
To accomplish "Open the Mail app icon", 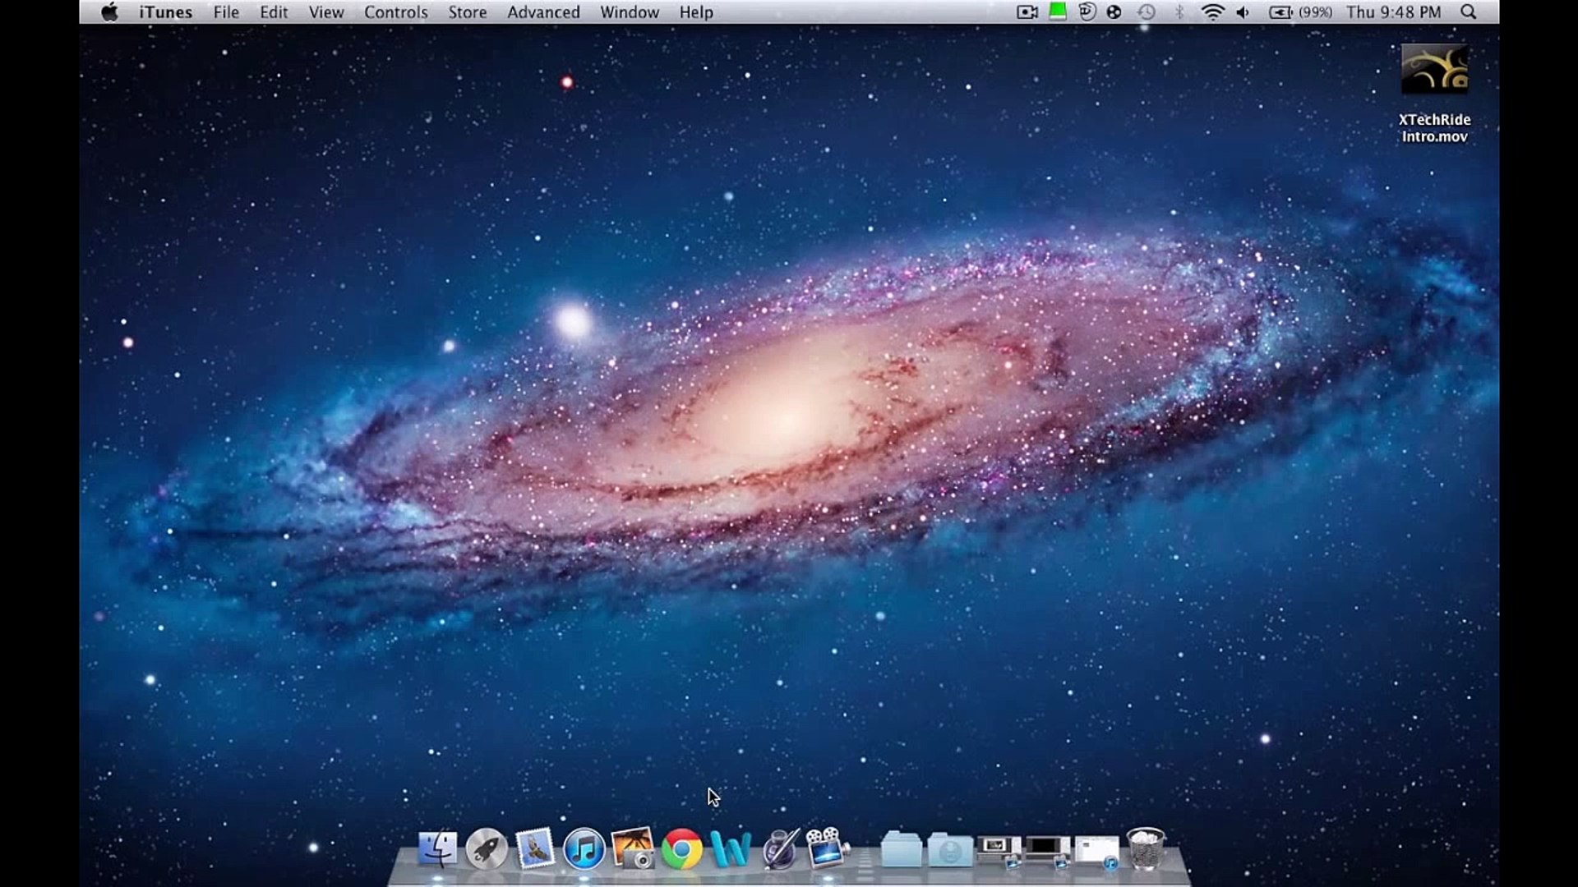I will [536, 850].
